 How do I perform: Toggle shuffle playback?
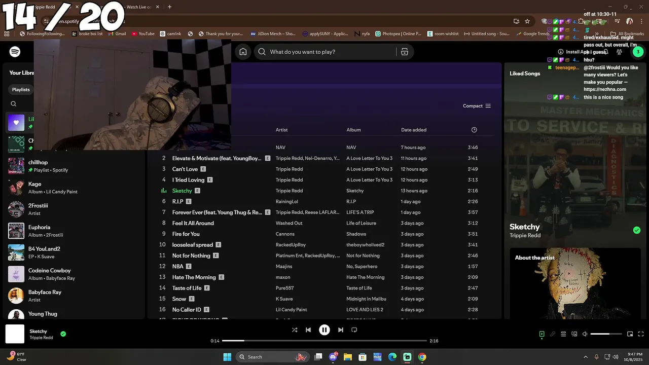click(295, 330)
